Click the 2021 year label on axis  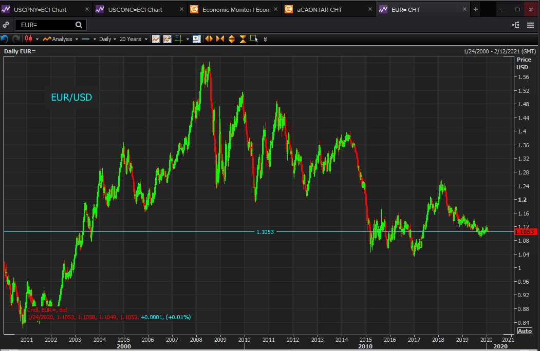click(x=508, y=340)
